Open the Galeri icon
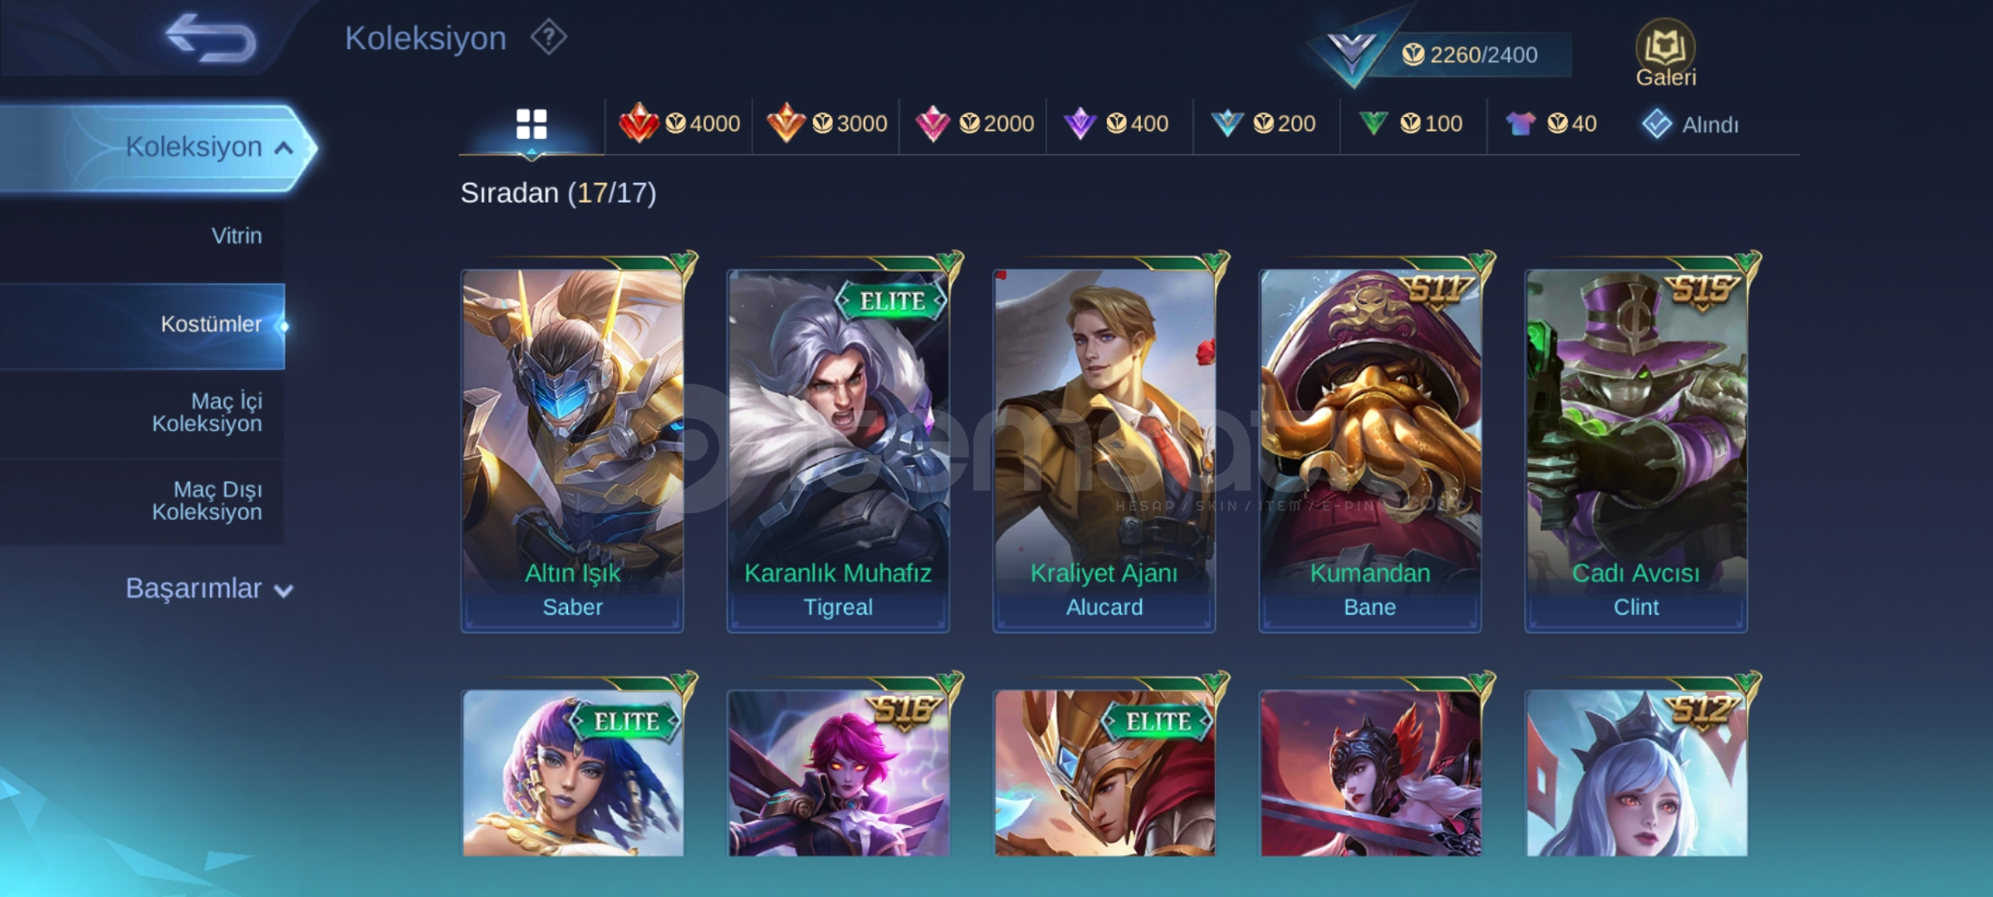The image size is (1993, 897). tap(1666, 53)
